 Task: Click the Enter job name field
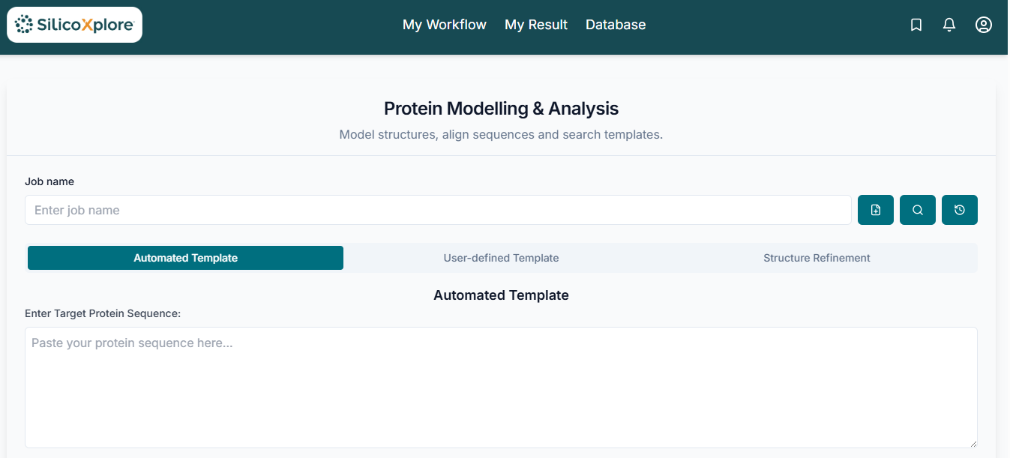pos(437,210)
